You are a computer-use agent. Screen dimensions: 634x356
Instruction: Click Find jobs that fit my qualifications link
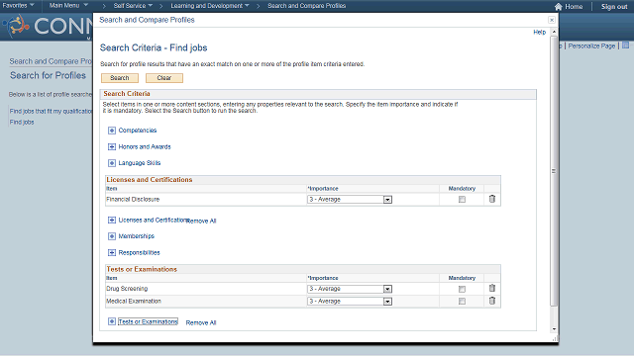[52, 111]
